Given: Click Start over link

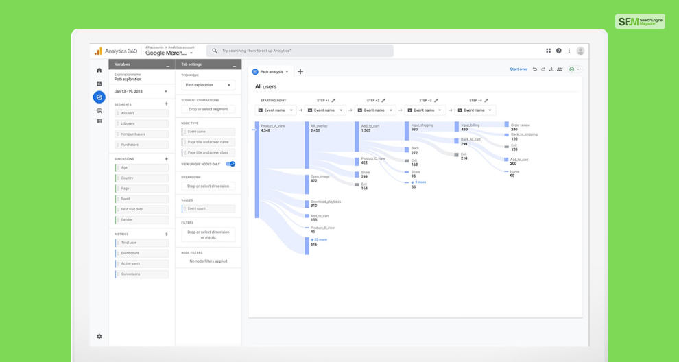Looking at the screenshot, I should (519, 69).
